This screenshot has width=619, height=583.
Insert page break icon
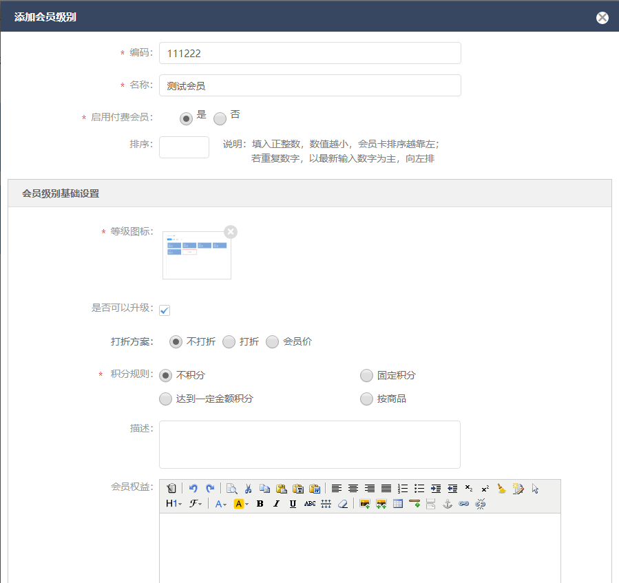431,504
